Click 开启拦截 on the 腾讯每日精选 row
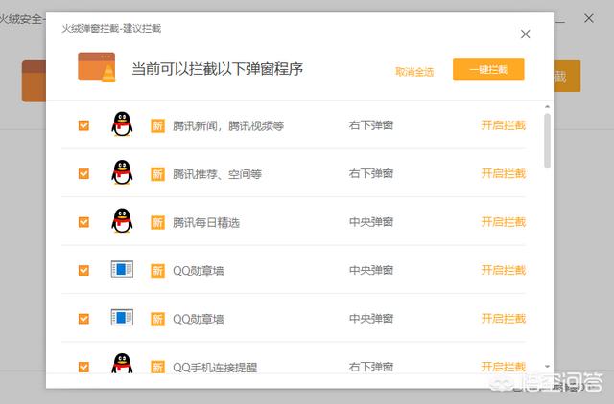The width and height of the screenshot is (614, 404). (x=503, y=222)
